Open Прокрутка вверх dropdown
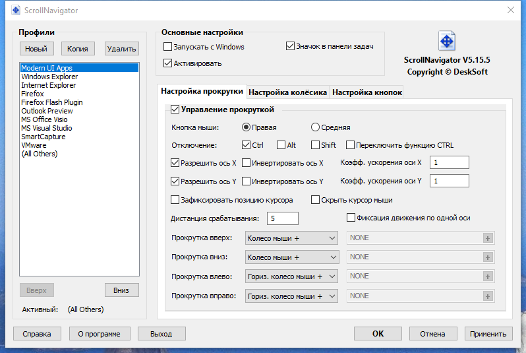Screen dimensions: 526x353 [x=291, y=238]
